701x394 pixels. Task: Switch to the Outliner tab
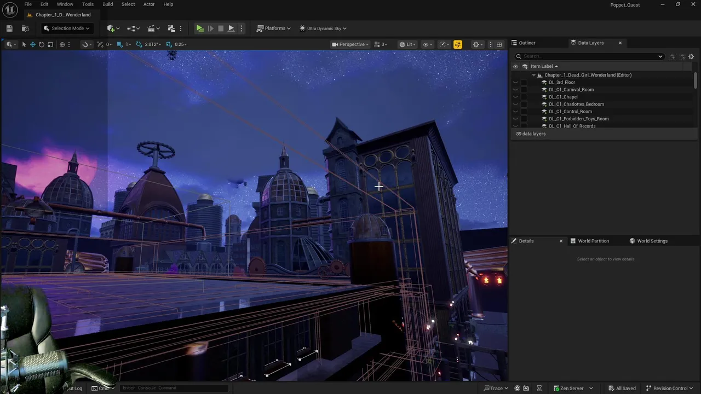click(x=524, y=43)
